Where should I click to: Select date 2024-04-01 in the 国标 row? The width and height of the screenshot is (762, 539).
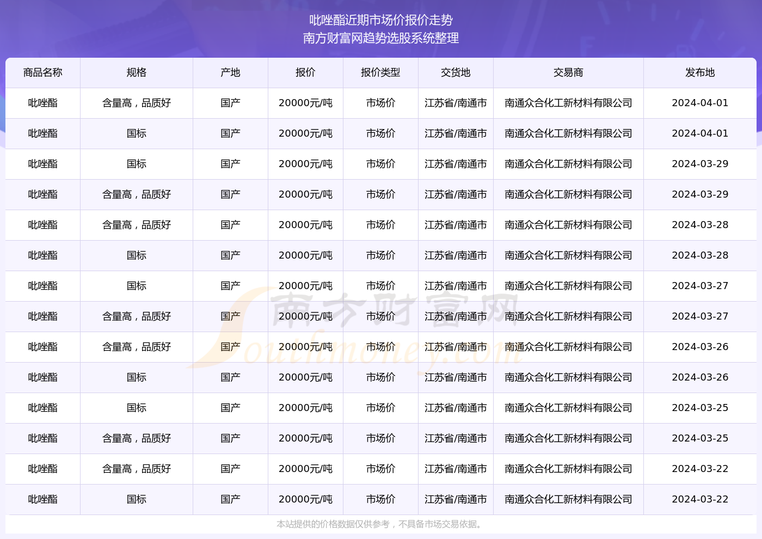pyautogui.click(x=700, y=133)
